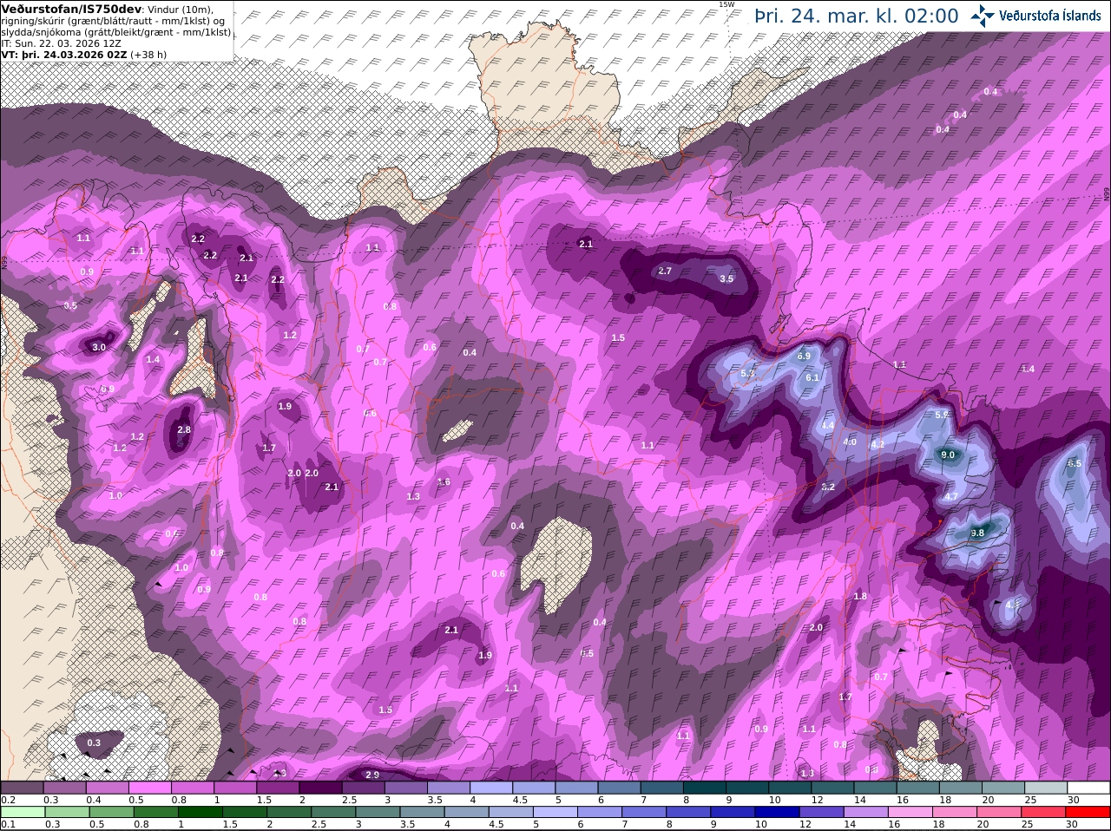Pick the pale green first lower-scale swatch
Viewport: 1111px width, 831px height.
point(23,811)
